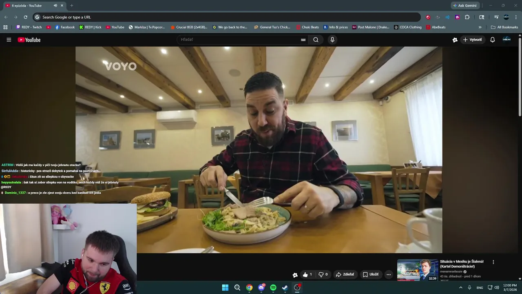Open the YouTube notifications bell
This screenshot has height=294, width=522.
click(x=492, y=40)
